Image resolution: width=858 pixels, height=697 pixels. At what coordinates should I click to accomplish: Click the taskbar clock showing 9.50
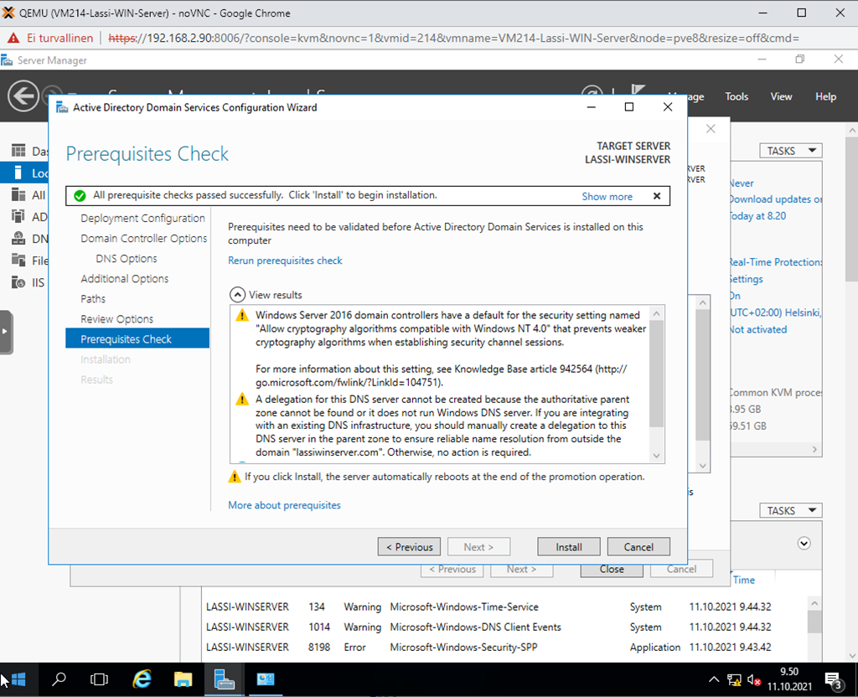789,679
